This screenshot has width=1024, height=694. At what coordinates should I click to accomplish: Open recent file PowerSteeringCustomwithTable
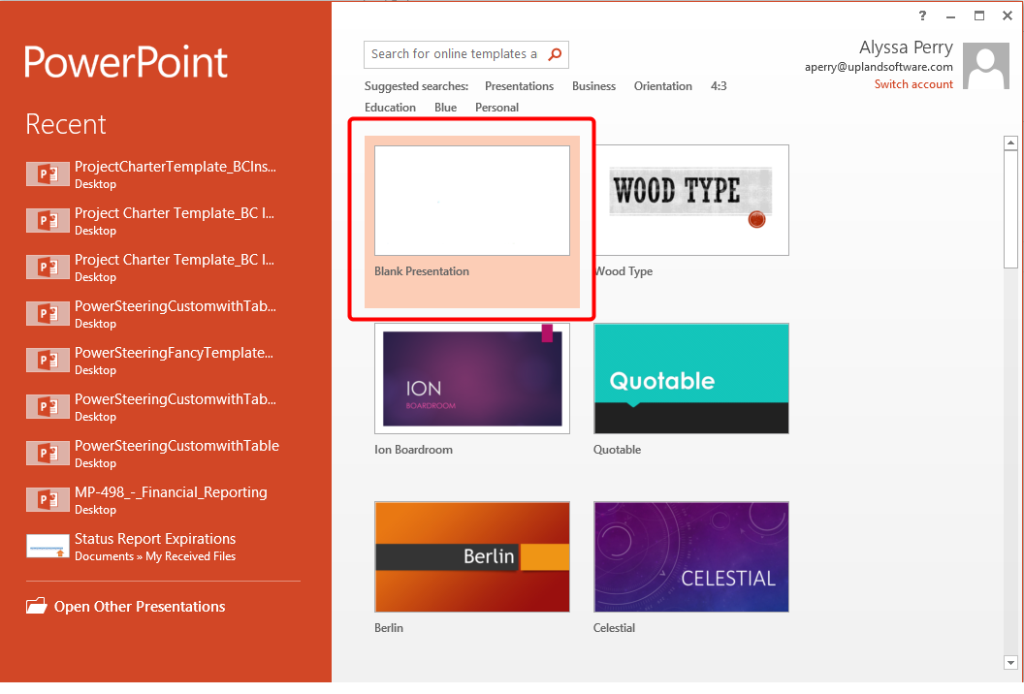(163, 453)
